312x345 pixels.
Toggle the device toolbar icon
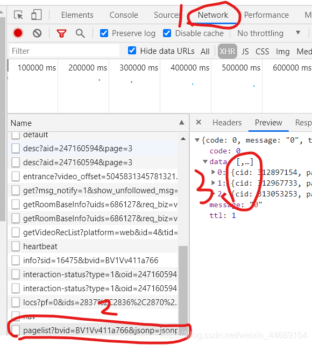click(x=36, y=15)
